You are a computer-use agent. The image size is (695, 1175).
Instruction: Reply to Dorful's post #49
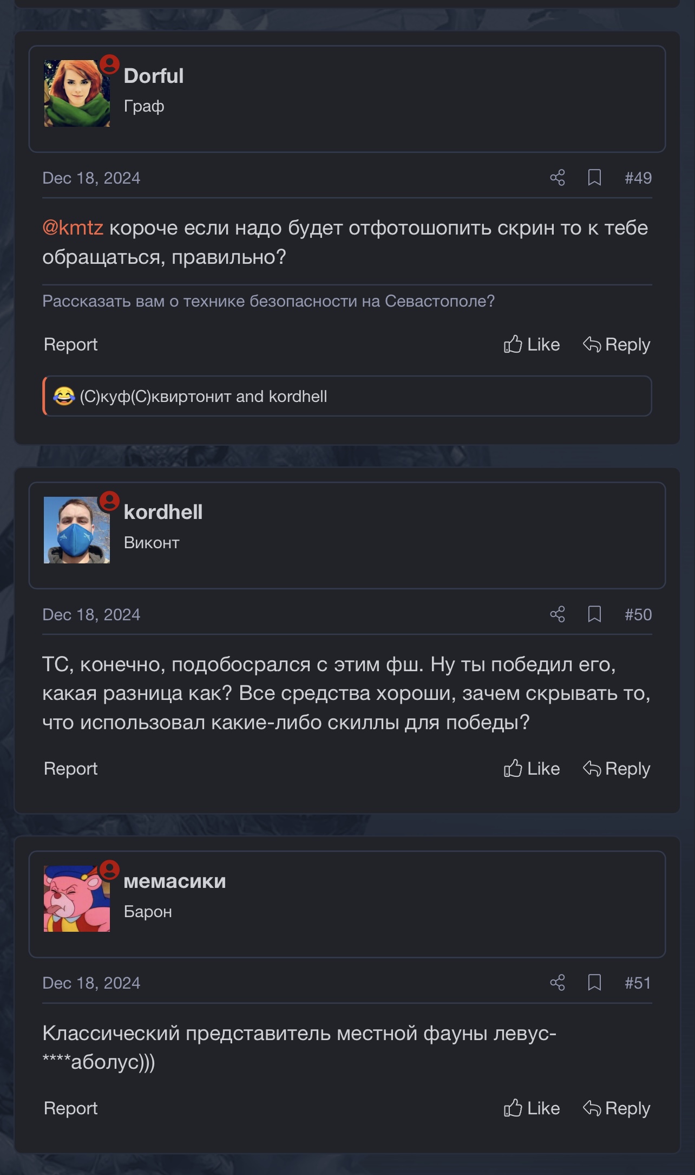click(617, 345)
